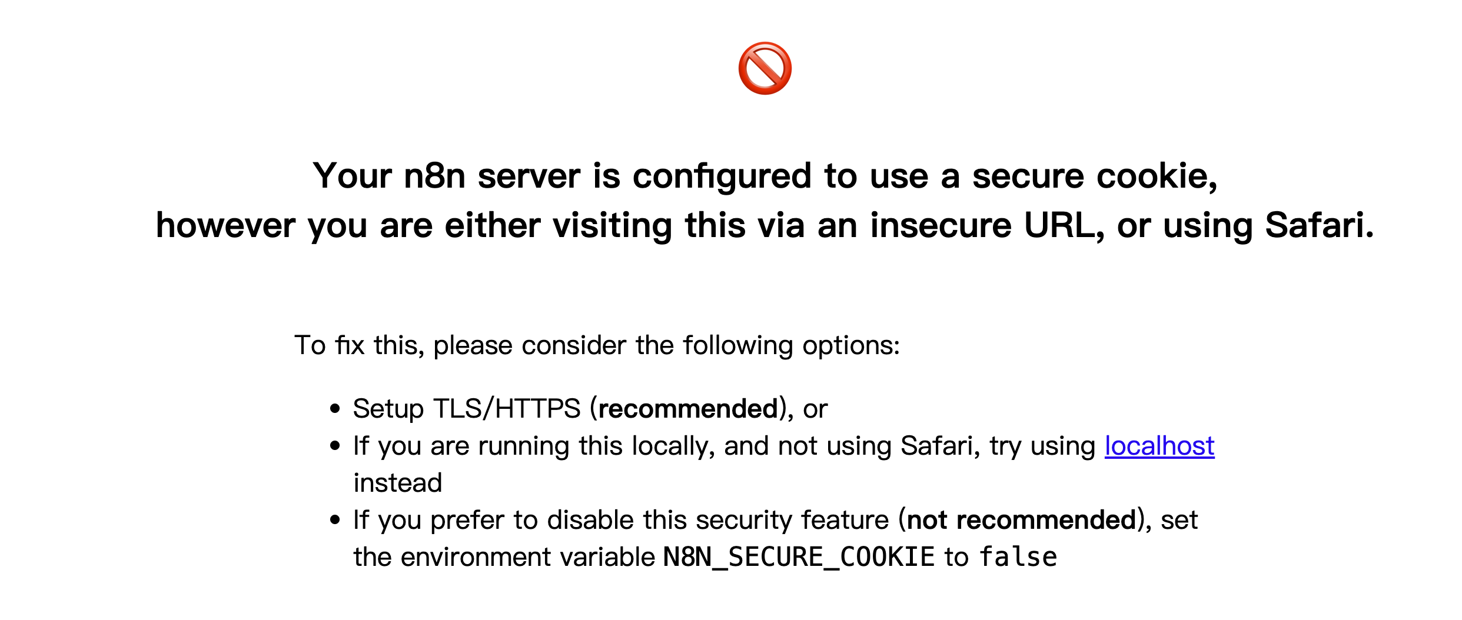1462x620 pixels.
Task: Click 'disable this security feature' phrase
Action: point(717,520)
